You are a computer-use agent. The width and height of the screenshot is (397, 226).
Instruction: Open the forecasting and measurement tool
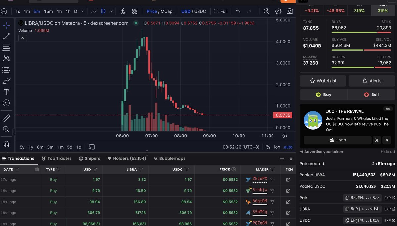point(6,70)
